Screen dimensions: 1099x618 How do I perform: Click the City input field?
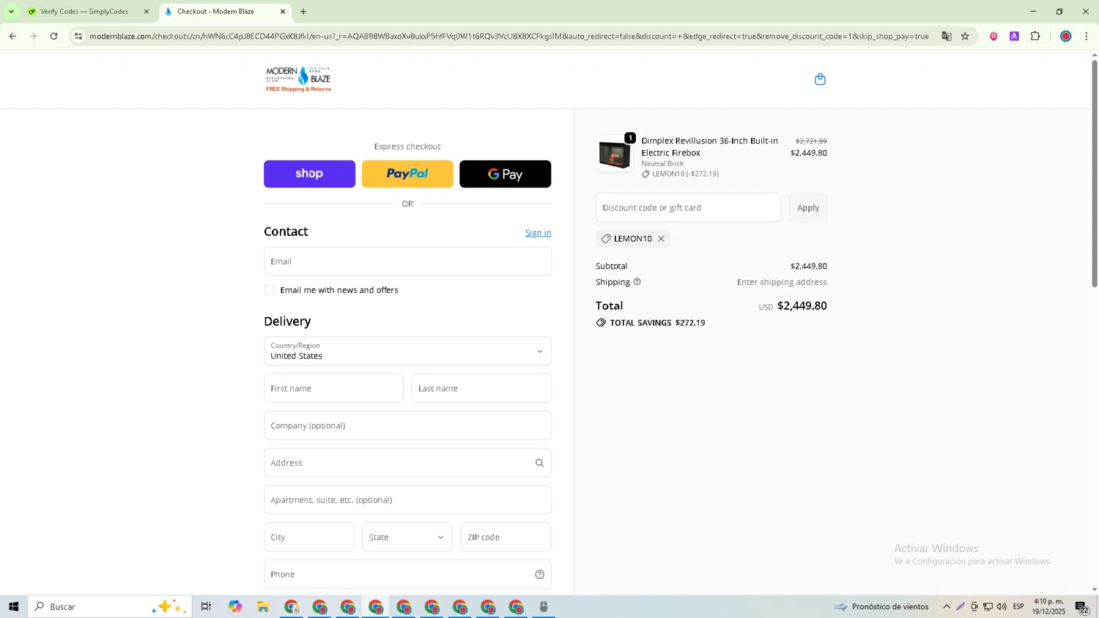click(308, 537)
